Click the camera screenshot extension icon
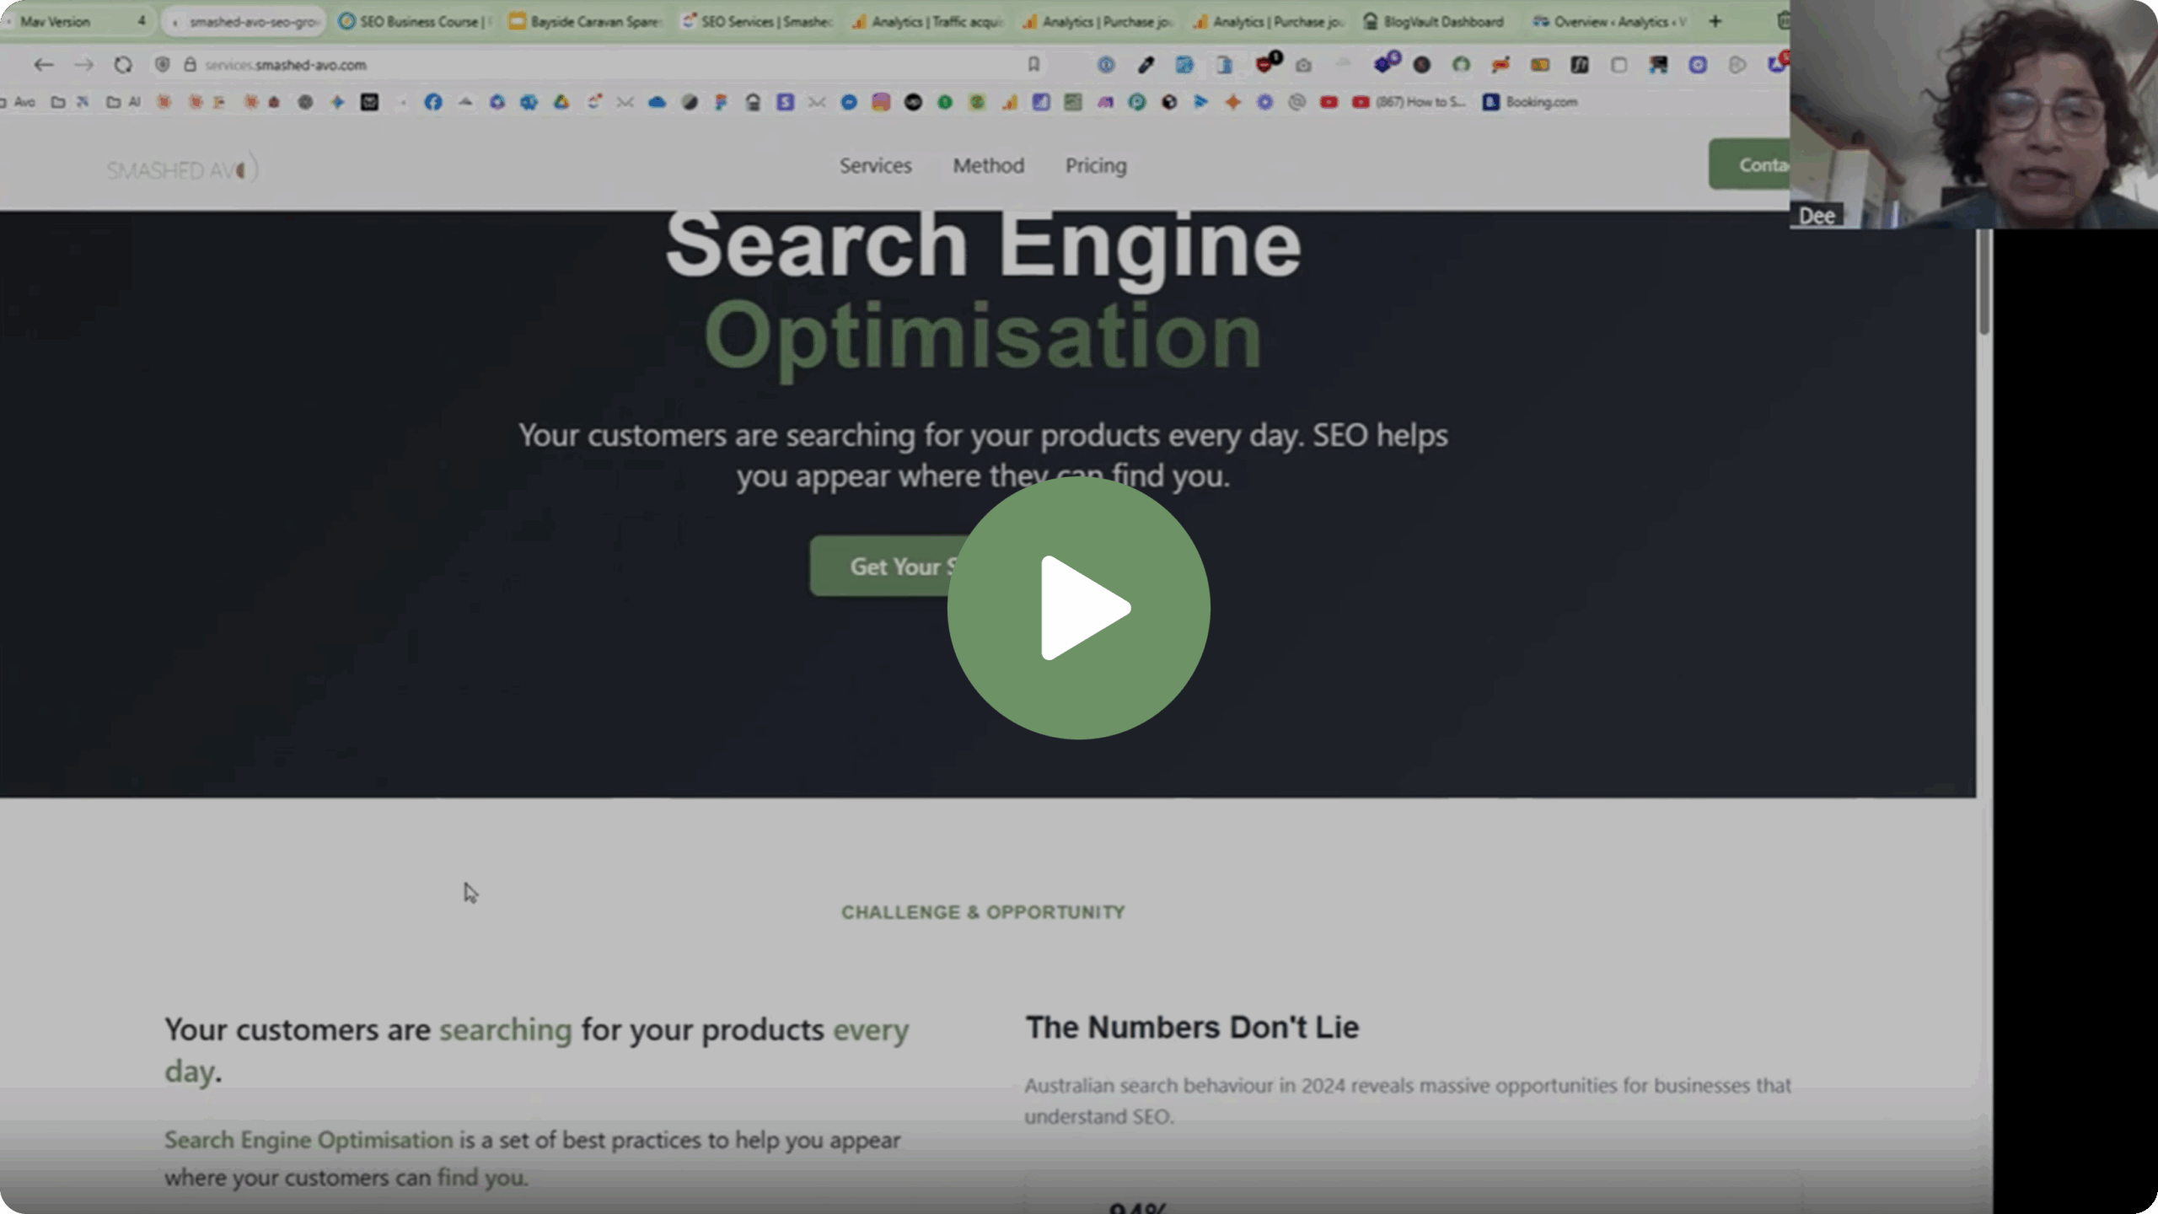 tap(1303, 65)
